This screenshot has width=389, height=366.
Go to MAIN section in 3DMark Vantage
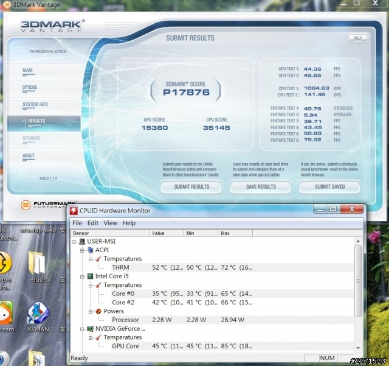click(x=27, y=71)
